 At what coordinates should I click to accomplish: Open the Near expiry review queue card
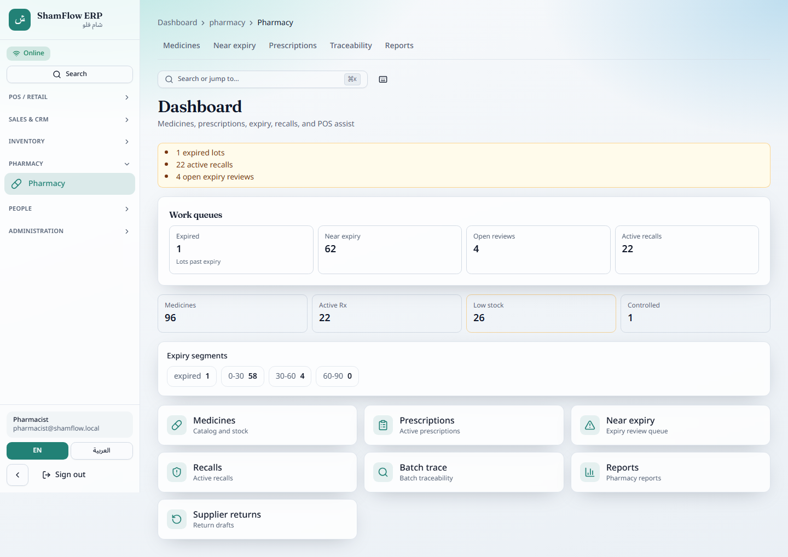(x=670, y=425)
